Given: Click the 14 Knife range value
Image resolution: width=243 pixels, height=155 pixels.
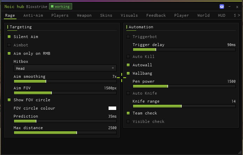Looking at the screenshot, I should click(234, 101).
